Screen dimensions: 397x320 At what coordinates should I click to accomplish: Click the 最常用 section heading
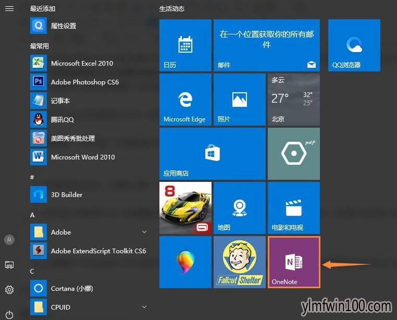pos(39,46)
